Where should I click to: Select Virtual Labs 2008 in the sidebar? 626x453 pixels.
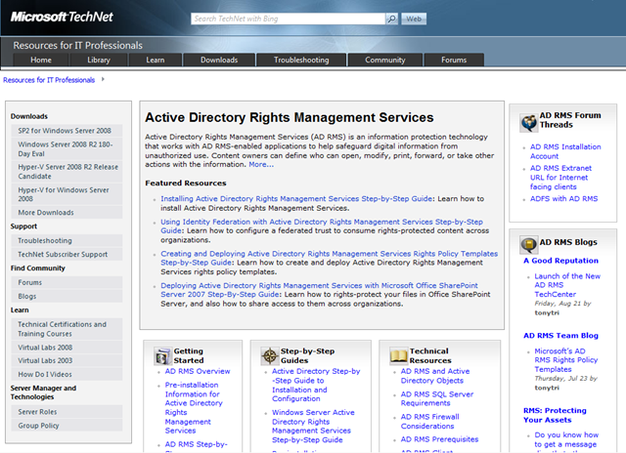click(x=45, y=347)
